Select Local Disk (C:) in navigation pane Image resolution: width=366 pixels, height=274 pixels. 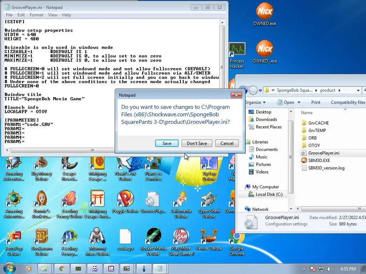(x=266, y=194)
